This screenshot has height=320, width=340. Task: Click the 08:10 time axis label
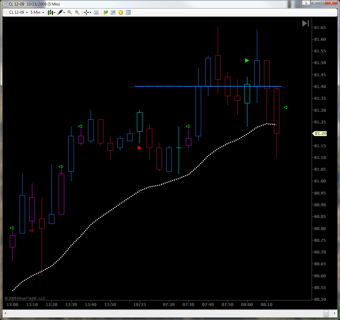(267, 304)
